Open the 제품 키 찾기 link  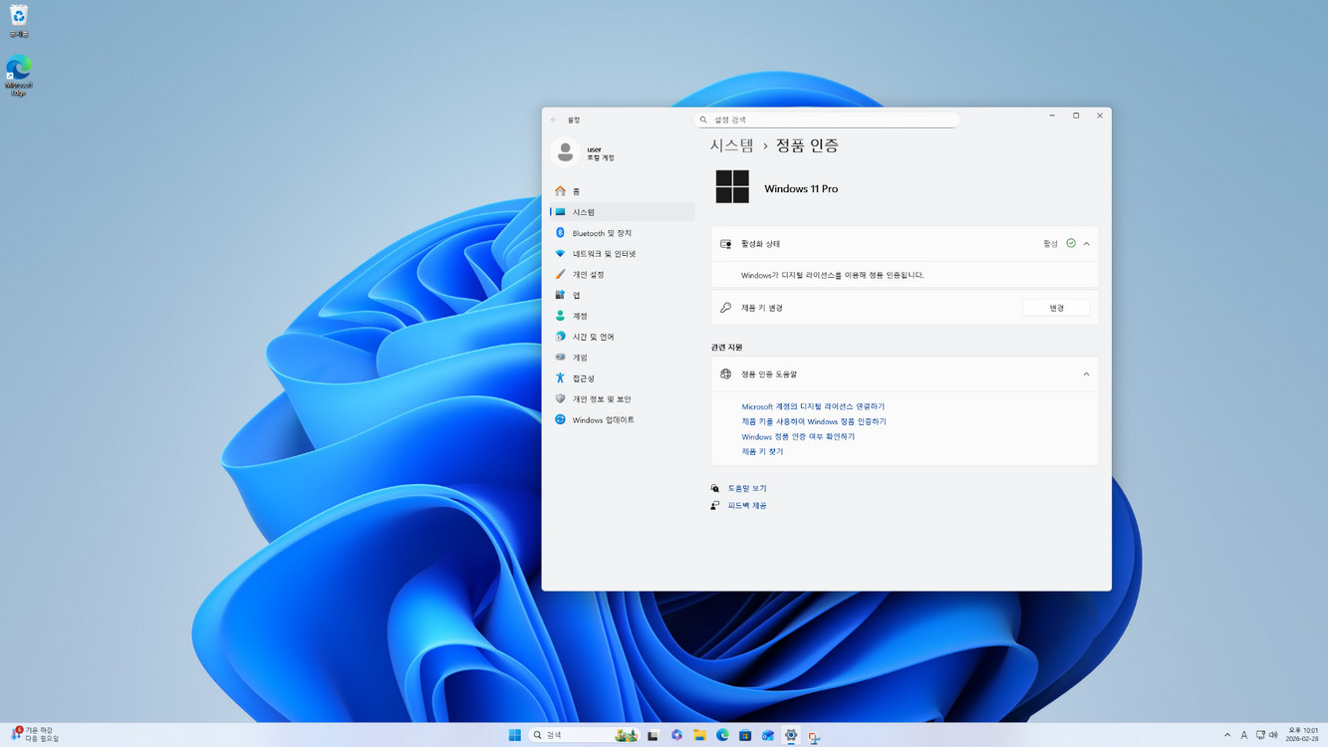point(762,452)
